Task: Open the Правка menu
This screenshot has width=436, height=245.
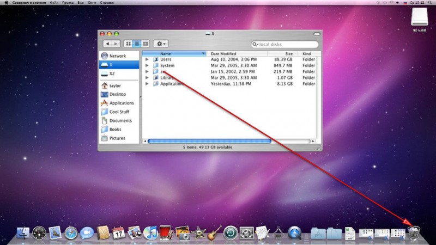Action: click(68, 3)
